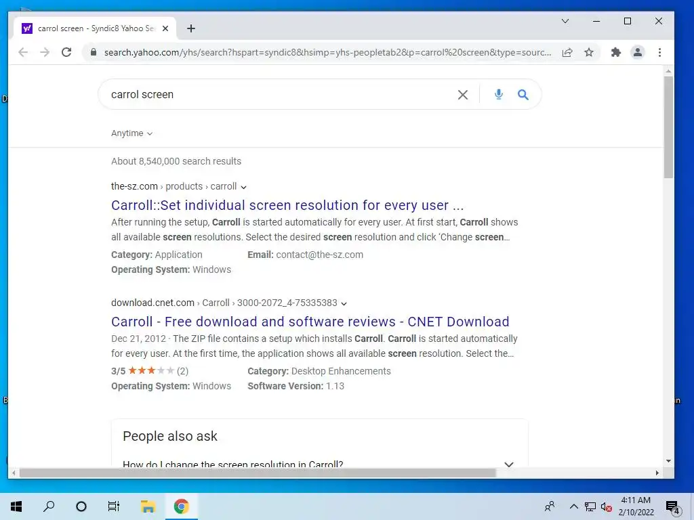Open the network status tray icon
This screenshot has height=520, width=694.
(x=590, y=506)
